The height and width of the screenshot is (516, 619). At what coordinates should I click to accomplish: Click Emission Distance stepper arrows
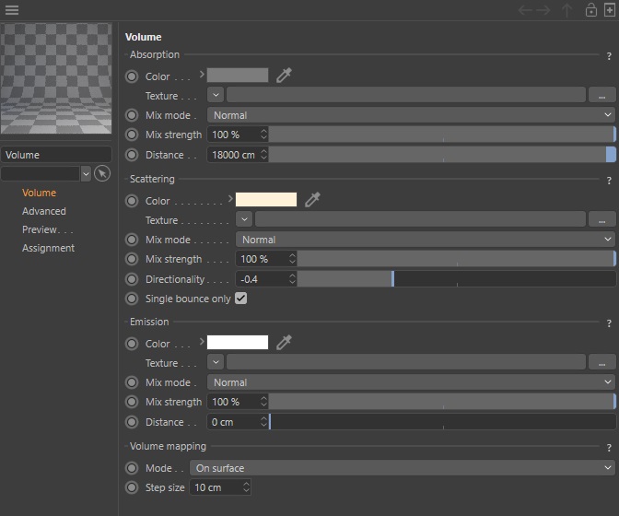click(x=264, y=422)
